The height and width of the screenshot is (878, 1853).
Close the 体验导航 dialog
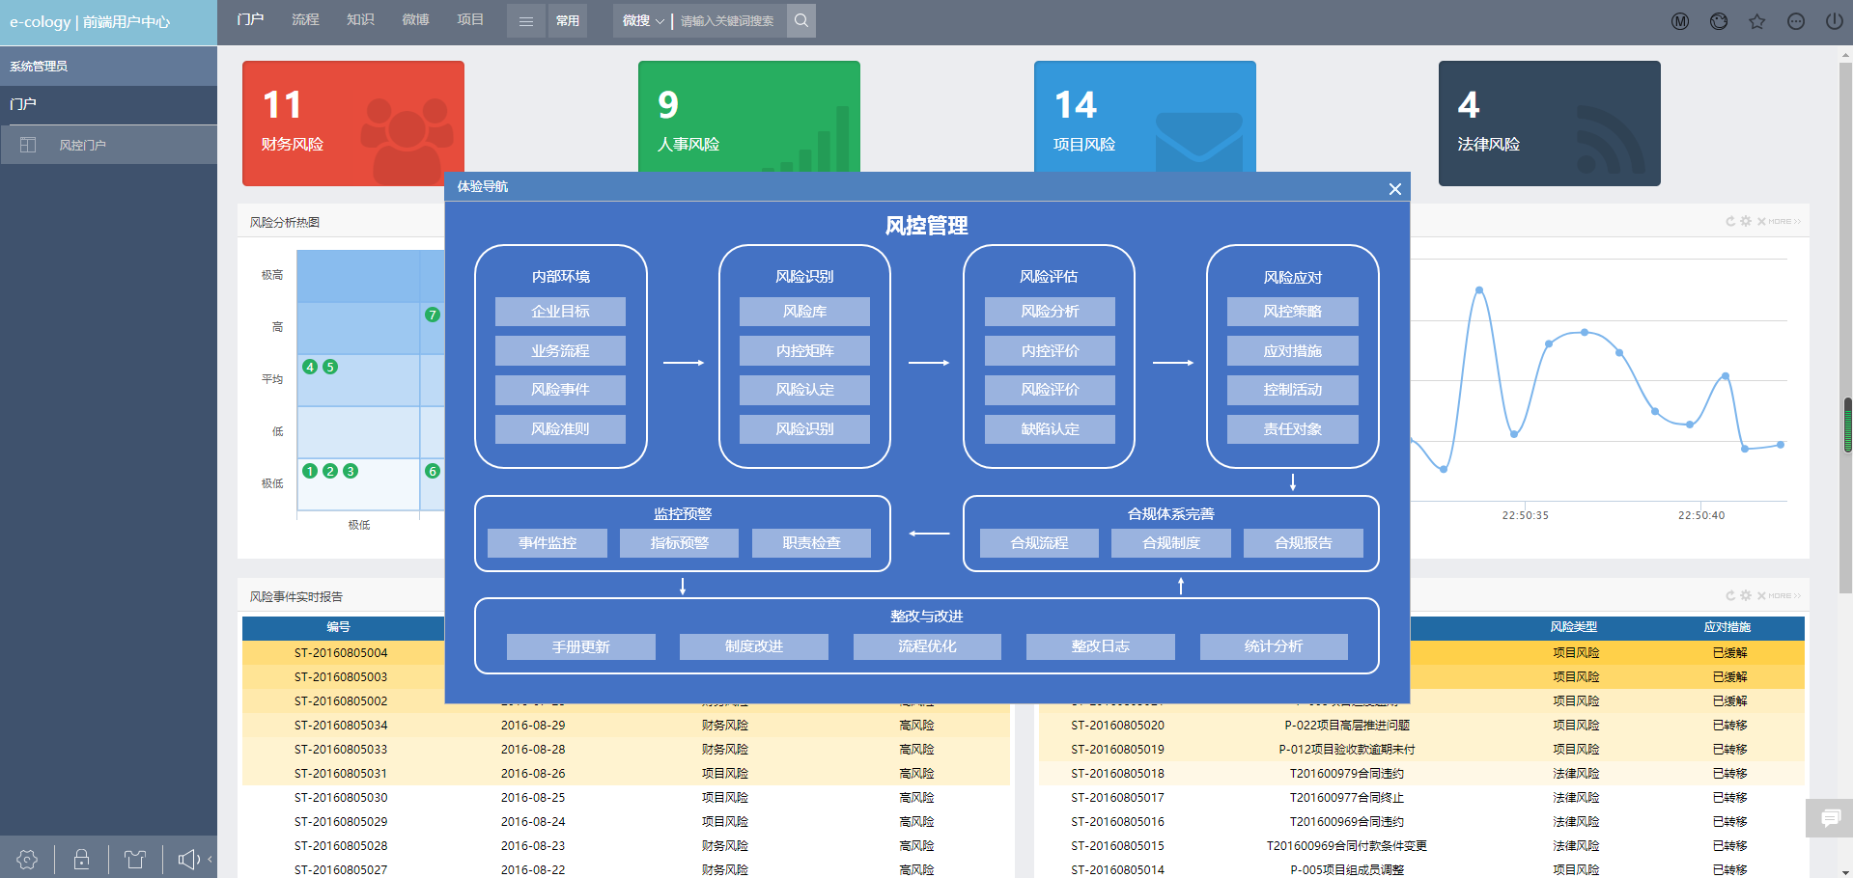tap(1394, 189)
